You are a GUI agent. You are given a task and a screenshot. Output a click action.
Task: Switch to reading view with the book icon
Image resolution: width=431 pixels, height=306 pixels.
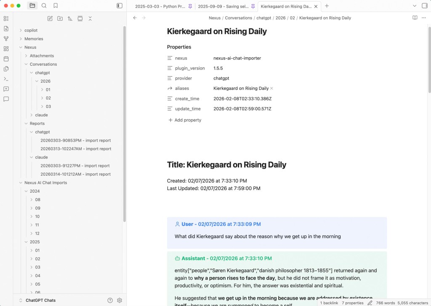click(x=415, y=18)
